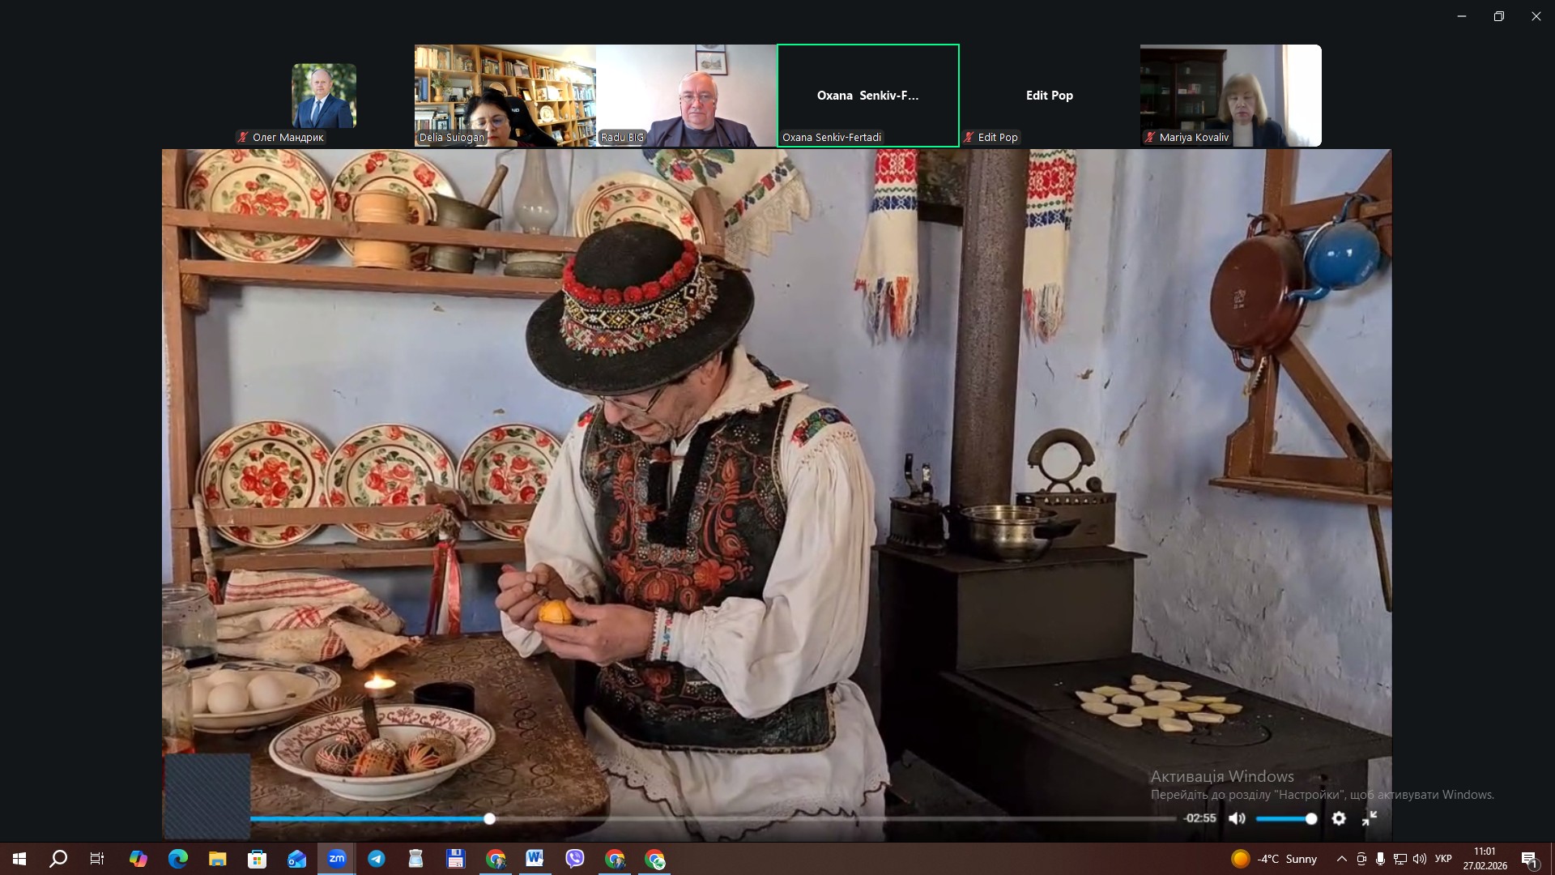Click Mariya Kovaliv's video thumbnail
The width and height of the screenshot is (1555, 875).
coord(1230,96)
